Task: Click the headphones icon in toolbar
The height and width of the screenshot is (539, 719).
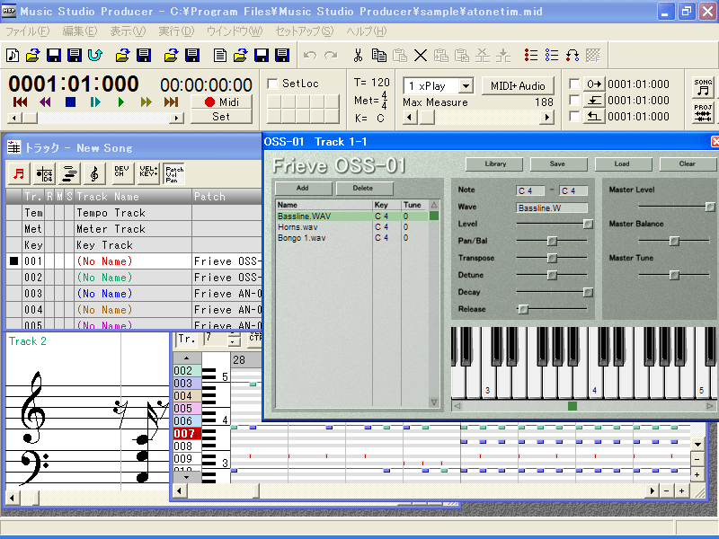Action: click(573, 56)
